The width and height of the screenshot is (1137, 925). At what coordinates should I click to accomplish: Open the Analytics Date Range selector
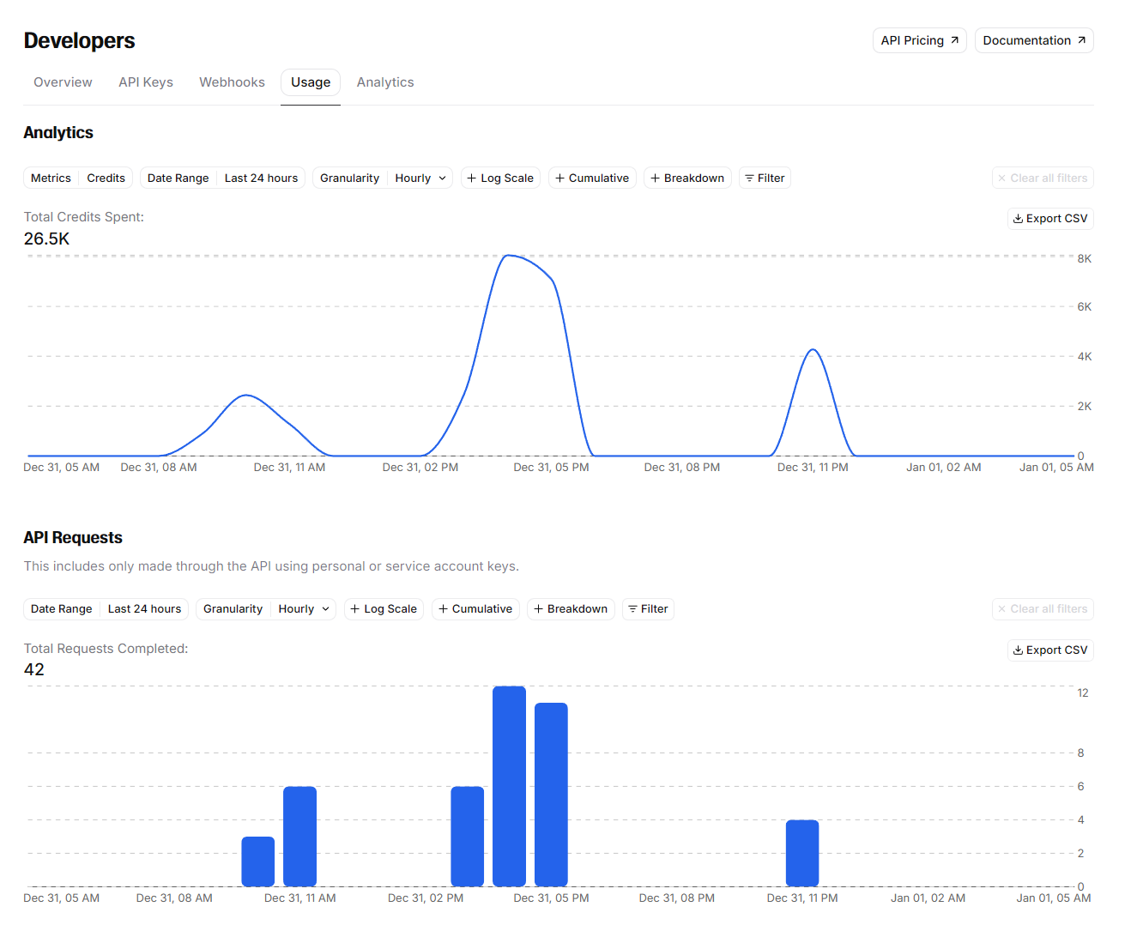pos(222,178)
